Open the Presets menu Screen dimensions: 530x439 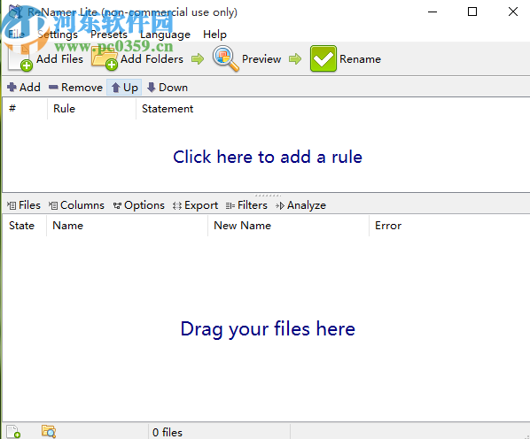[x=109, y=35]
